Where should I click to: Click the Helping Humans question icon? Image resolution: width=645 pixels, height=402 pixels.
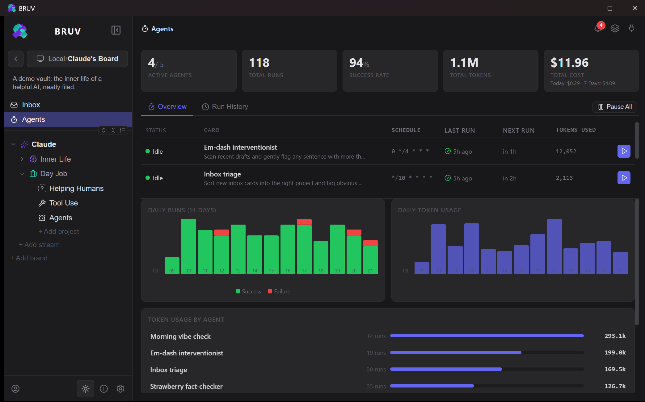[42, 189]
